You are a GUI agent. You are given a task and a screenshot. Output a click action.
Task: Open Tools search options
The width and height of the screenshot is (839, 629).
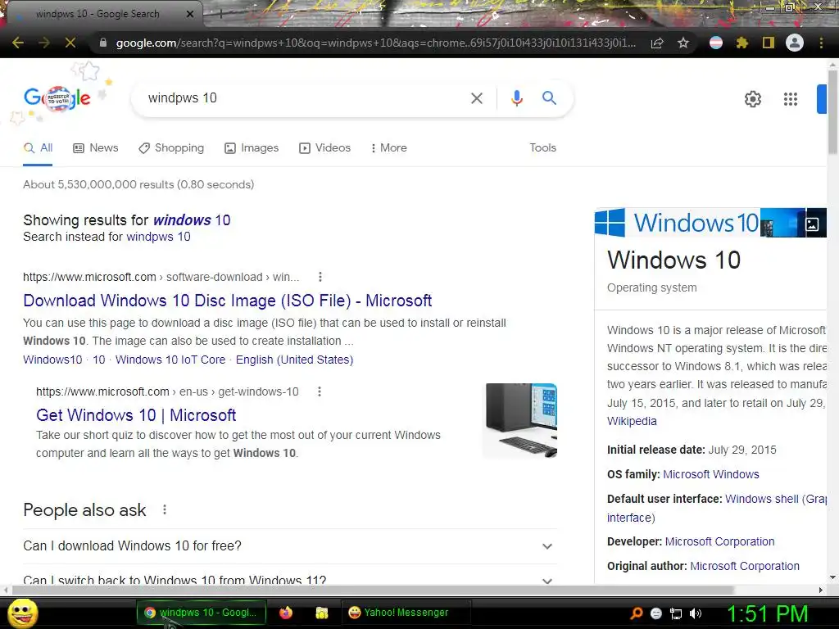point(542,147)
